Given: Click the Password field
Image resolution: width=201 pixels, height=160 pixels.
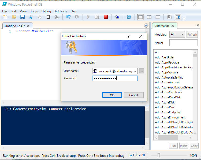Looking at the screenshot, I should (115, 78).
